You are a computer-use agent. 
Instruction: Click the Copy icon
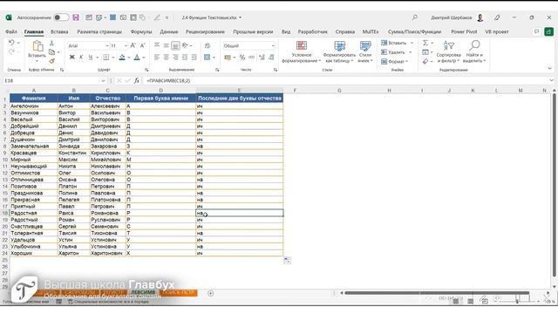(52, 52)
